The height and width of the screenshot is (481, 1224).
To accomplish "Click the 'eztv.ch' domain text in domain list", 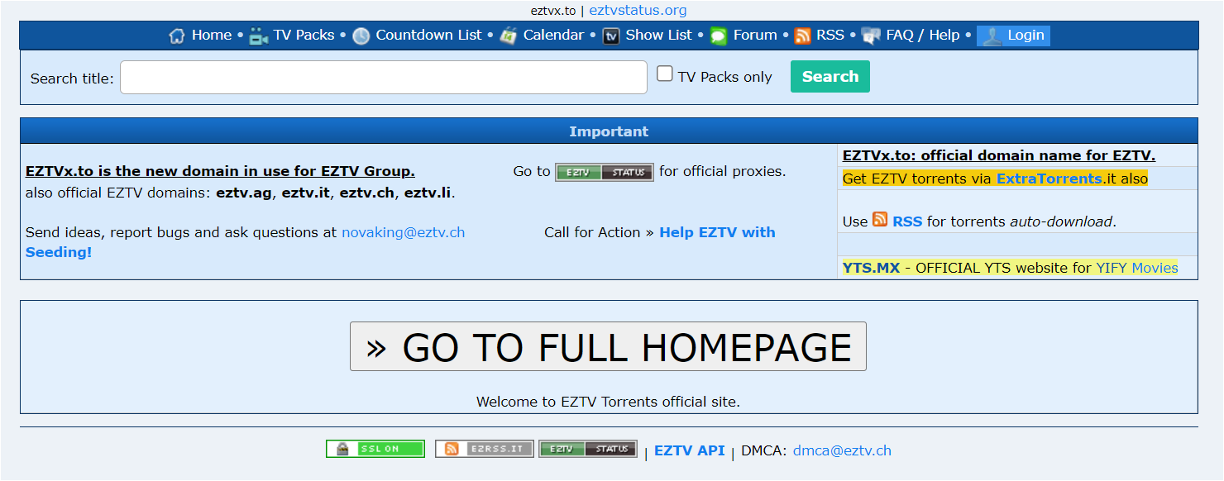I will click(367, 193).
